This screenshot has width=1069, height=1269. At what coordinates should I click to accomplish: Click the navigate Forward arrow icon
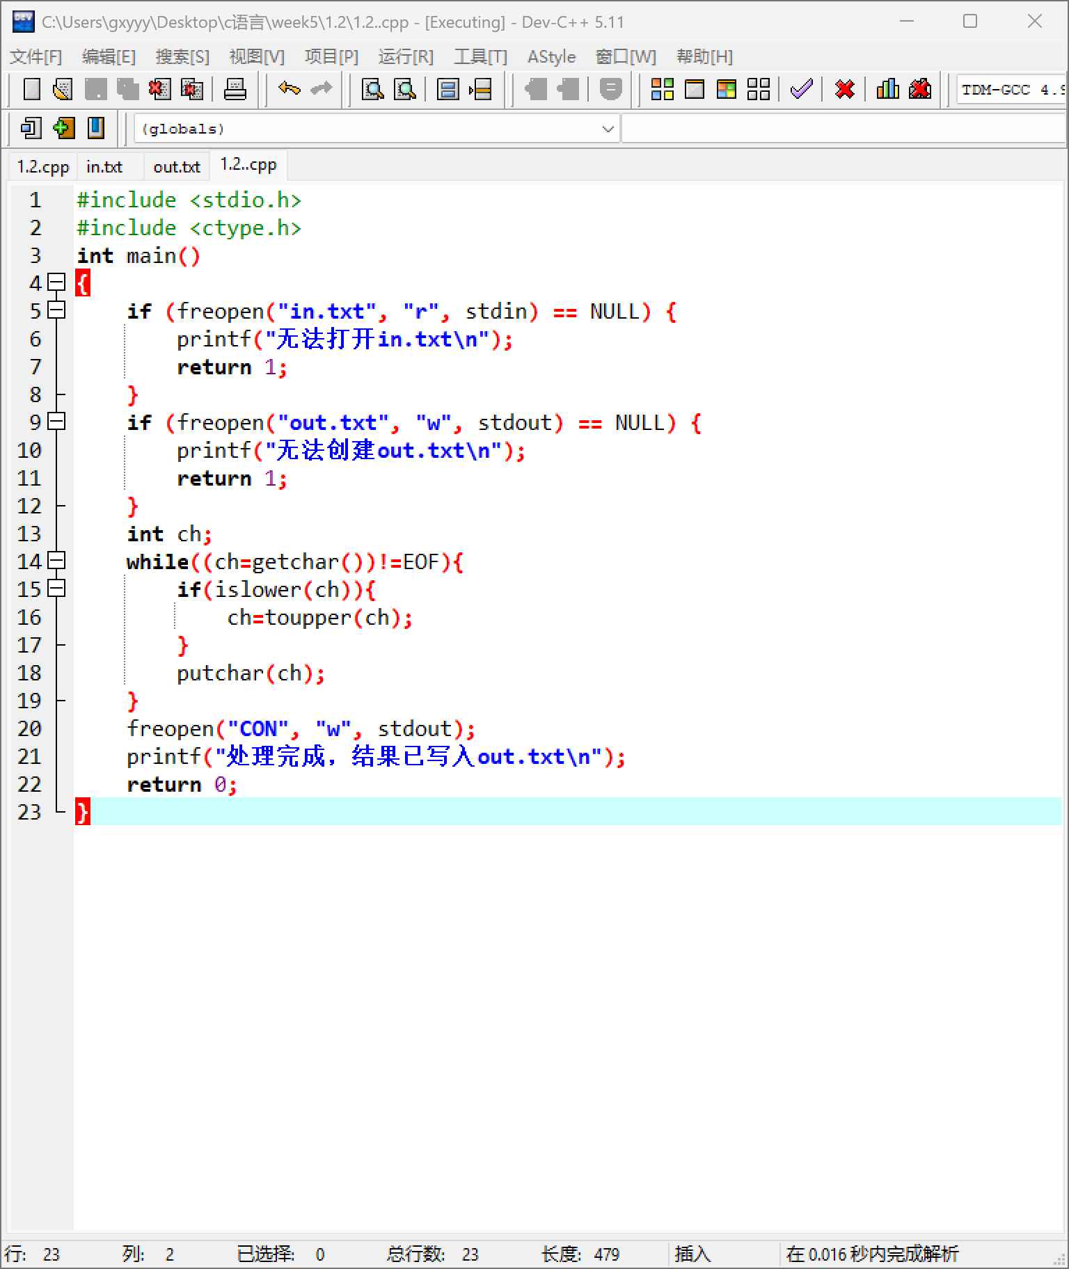(567, 89)
